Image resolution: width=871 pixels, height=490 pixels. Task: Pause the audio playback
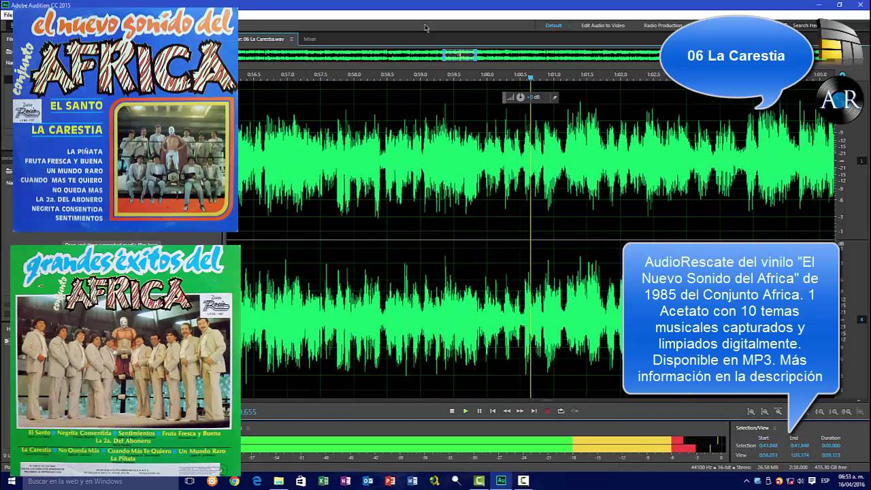(479, 411)
